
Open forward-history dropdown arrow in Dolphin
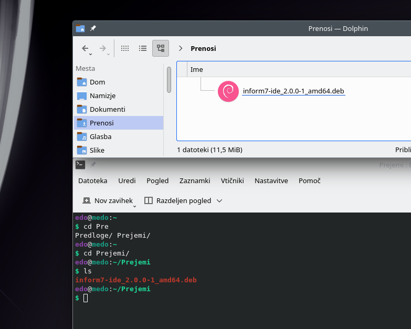pos(108,54)
